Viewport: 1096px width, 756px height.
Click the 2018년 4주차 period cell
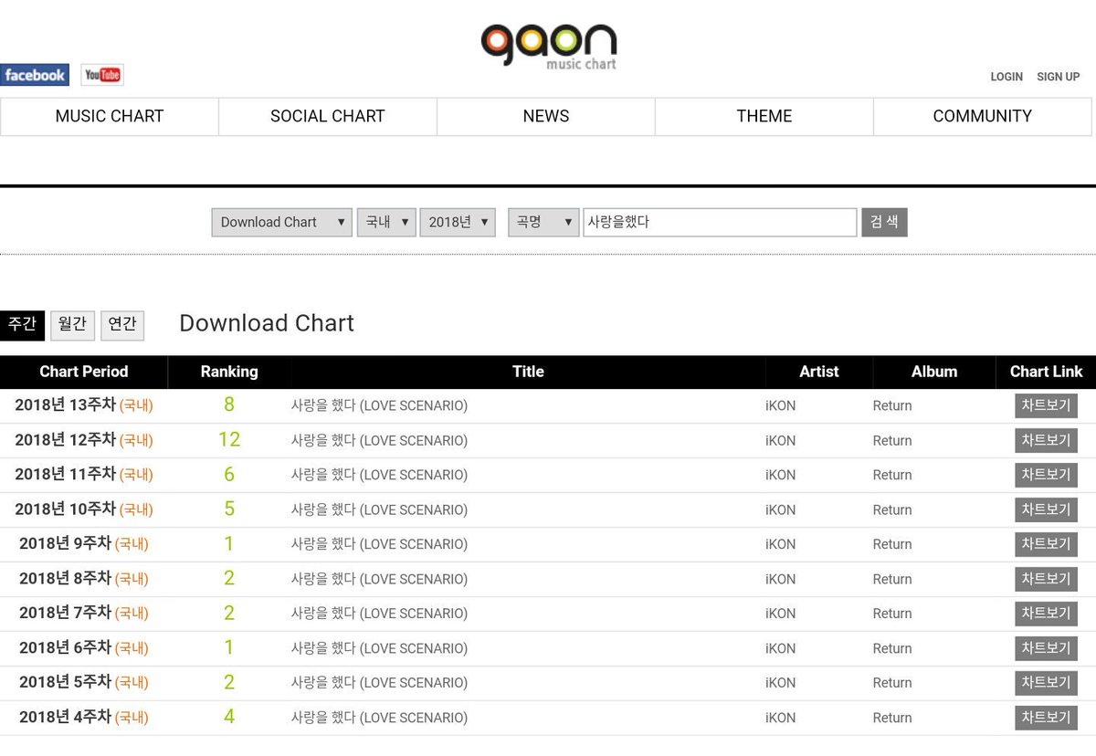click(84, 718)
